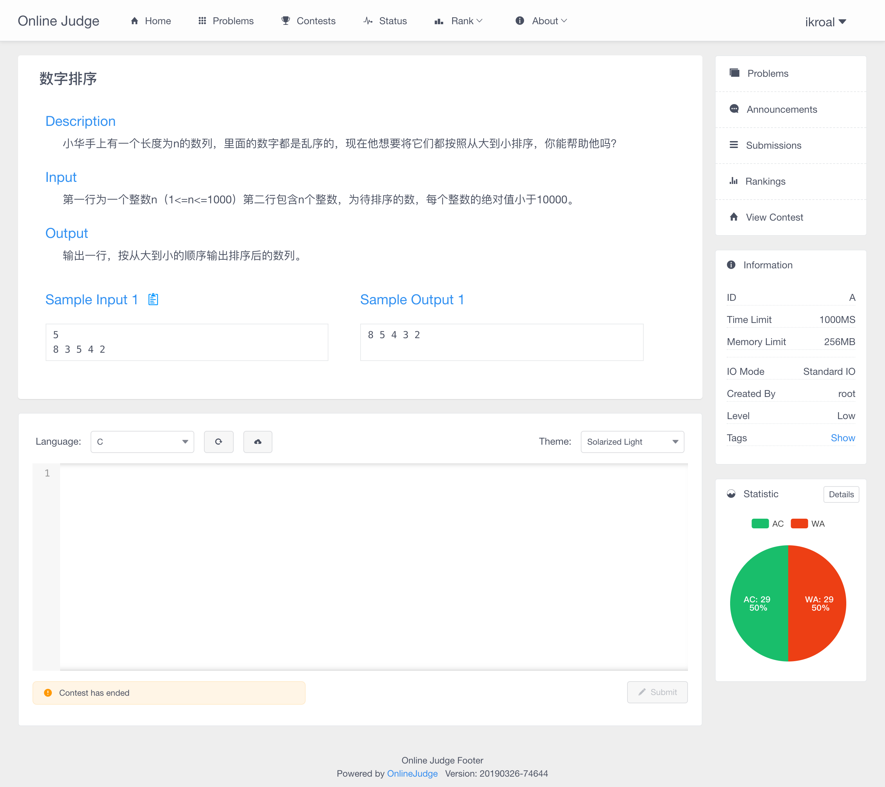Click the Announcements chat bubble icon

pos(734,109)
